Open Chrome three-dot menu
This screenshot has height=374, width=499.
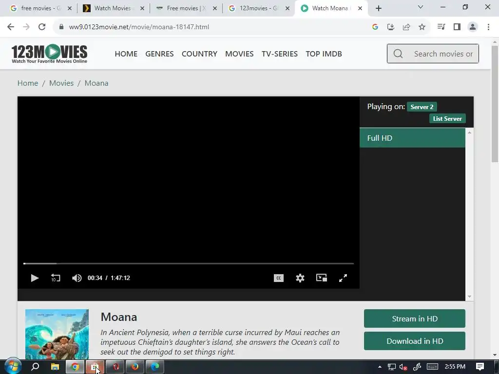click(488, 27)
